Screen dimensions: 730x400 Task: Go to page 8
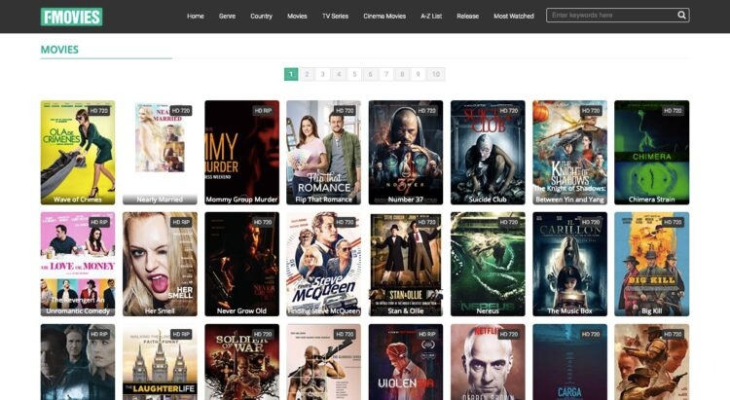[402, 74]
